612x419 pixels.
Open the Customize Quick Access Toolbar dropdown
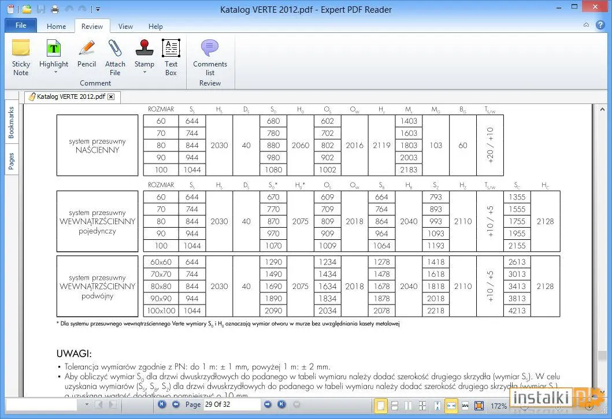[98, 9]
